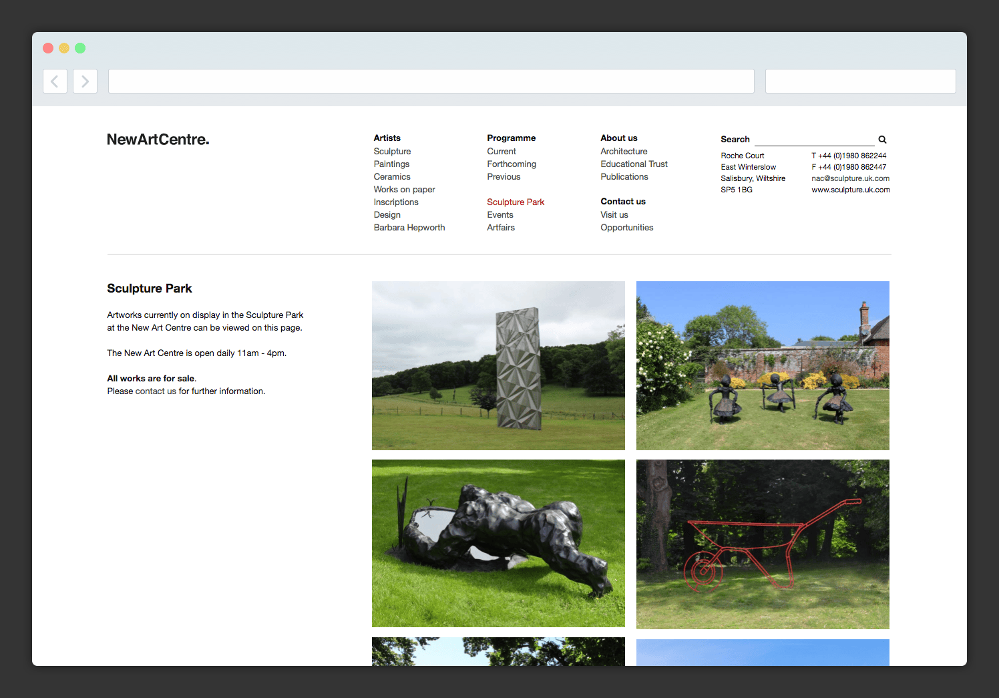Viewport: 999px width, 698px height.
Task: Open Forthcoming programme
Action: click(512, 164)
